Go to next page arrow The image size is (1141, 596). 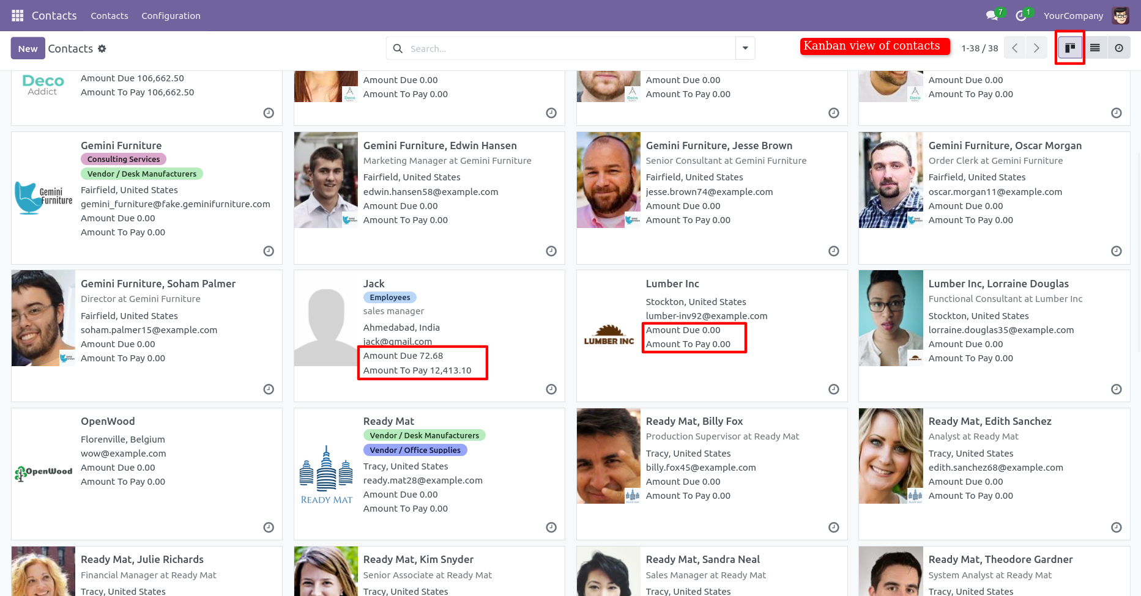[1036, 48]
